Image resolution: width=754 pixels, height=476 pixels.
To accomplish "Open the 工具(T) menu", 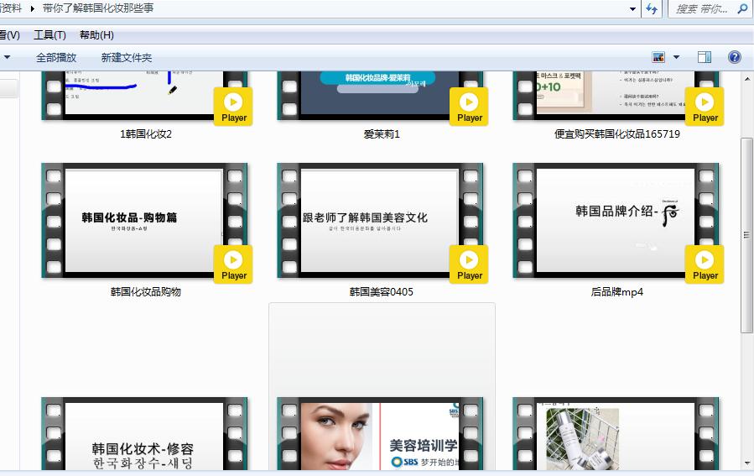I will [49, 35].
